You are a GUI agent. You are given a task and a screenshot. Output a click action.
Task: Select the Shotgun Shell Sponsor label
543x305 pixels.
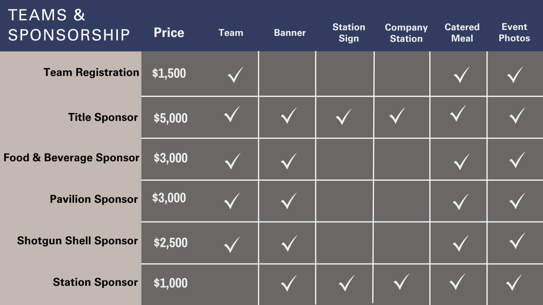tap(77, 241)
